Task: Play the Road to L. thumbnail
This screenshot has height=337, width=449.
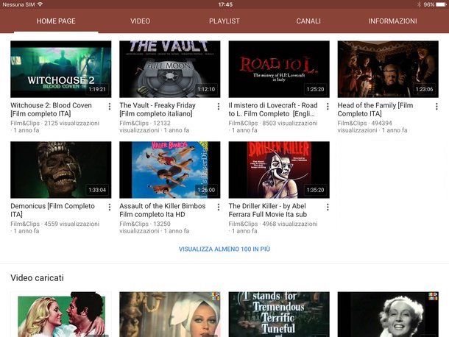Action: 279,69
